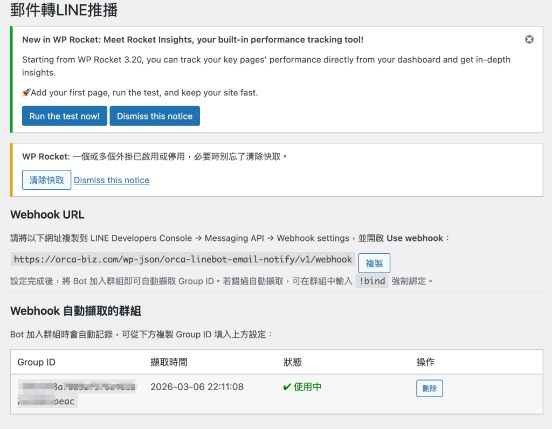Click the Group ID column header
The height and width of the screenshot is (429, 552).
tap(37, 362)
